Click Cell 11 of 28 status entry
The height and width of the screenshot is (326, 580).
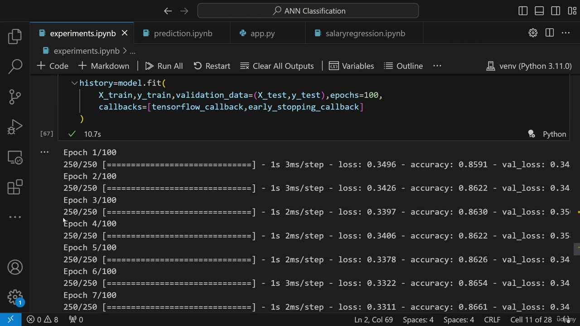tap(531, 320)
